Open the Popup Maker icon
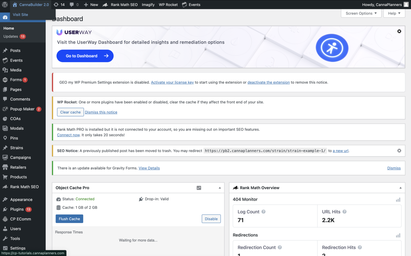 pos(5,109)
